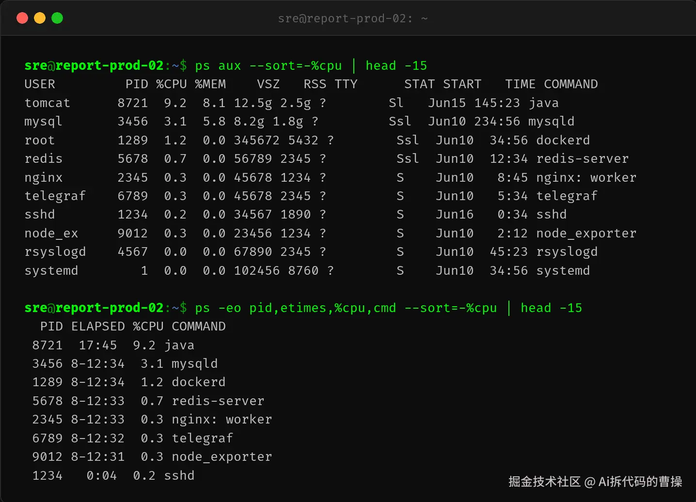Image resolution: width=696 pixels, height=502 pixels.
Task: Click 'redis' user name
Action: click(44, 158)
